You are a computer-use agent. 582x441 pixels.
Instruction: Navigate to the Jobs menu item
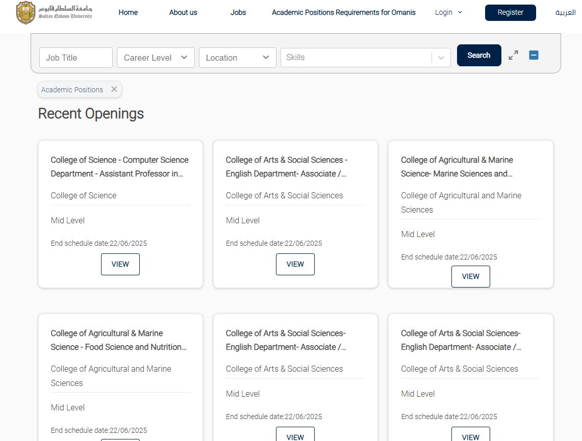pyautogui.click(x=238, y=12)
